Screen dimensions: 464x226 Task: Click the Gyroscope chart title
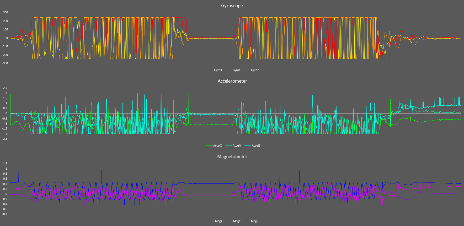pyautogui.click(x=232, y=6)
